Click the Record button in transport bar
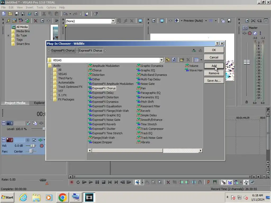This screenshot has width=271, height=203. point(71,182)
